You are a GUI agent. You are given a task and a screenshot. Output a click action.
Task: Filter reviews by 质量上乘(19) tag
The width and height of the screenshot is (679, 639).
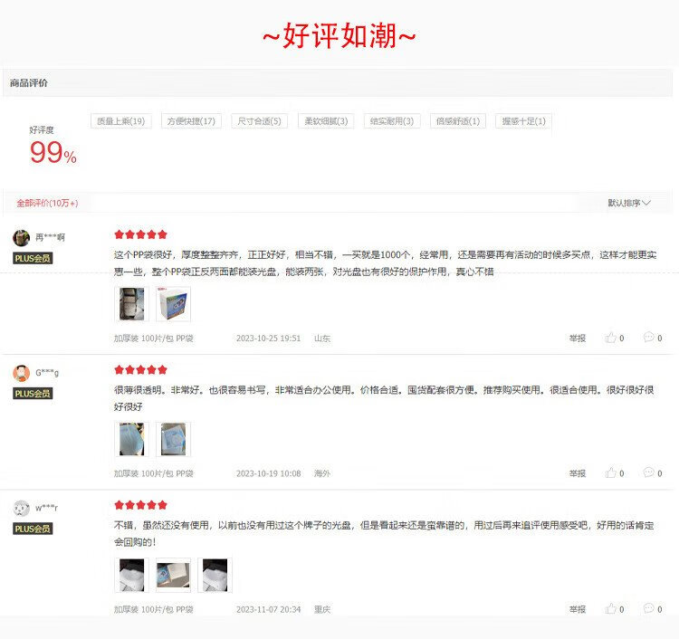[120, 121]
